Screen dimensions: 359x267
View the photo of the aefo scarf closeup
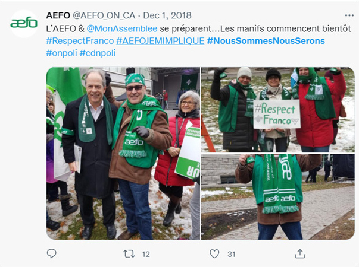pos(278,197)
